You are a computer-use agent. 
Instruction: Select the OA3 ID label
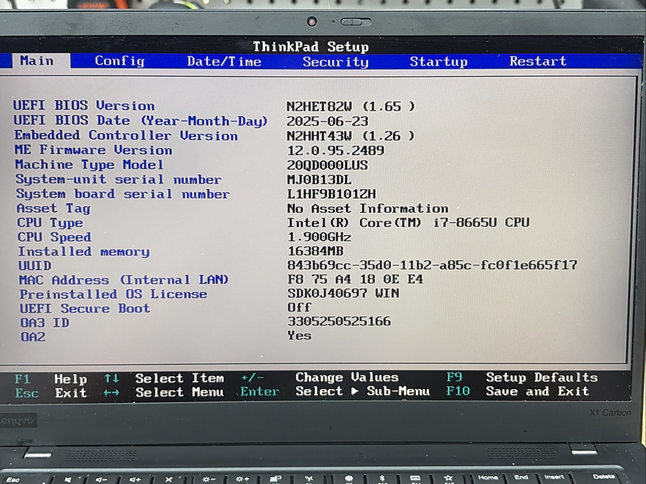pos(45,323)
